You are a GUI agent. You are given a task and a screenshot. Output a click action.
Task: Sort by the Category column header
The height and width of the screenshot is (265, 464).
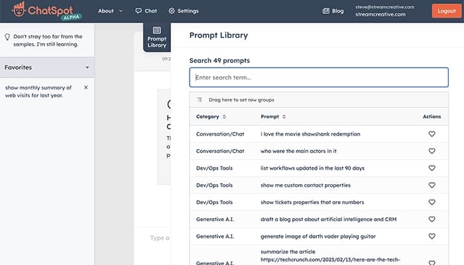pos(211,117)
